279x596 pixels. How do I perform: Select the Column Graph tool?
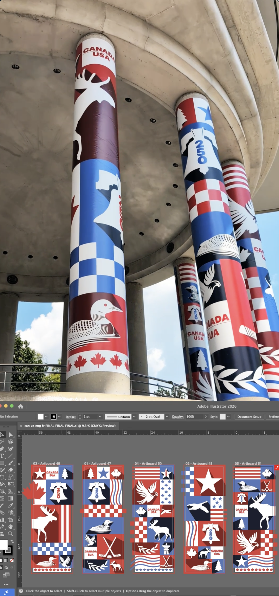pos(2,519)
